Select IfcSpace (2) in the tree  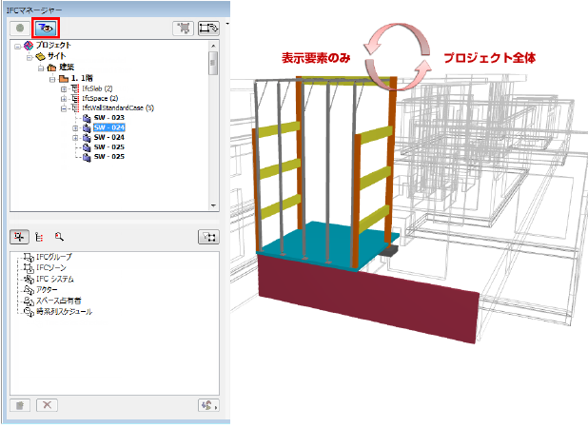tap(100, 99)
